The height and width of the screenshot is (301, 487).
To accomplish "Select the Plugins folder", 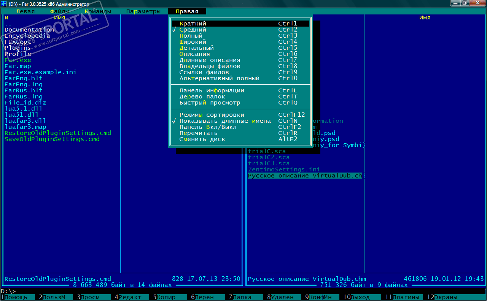I will coord(18,48).
